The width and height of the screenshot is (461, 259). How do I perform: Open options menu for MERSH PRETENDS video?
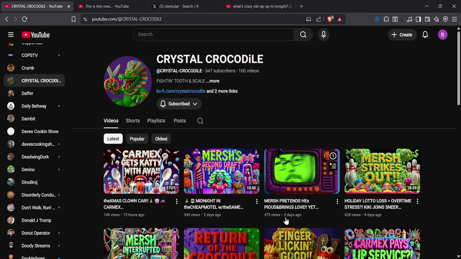tap(337, 201)
